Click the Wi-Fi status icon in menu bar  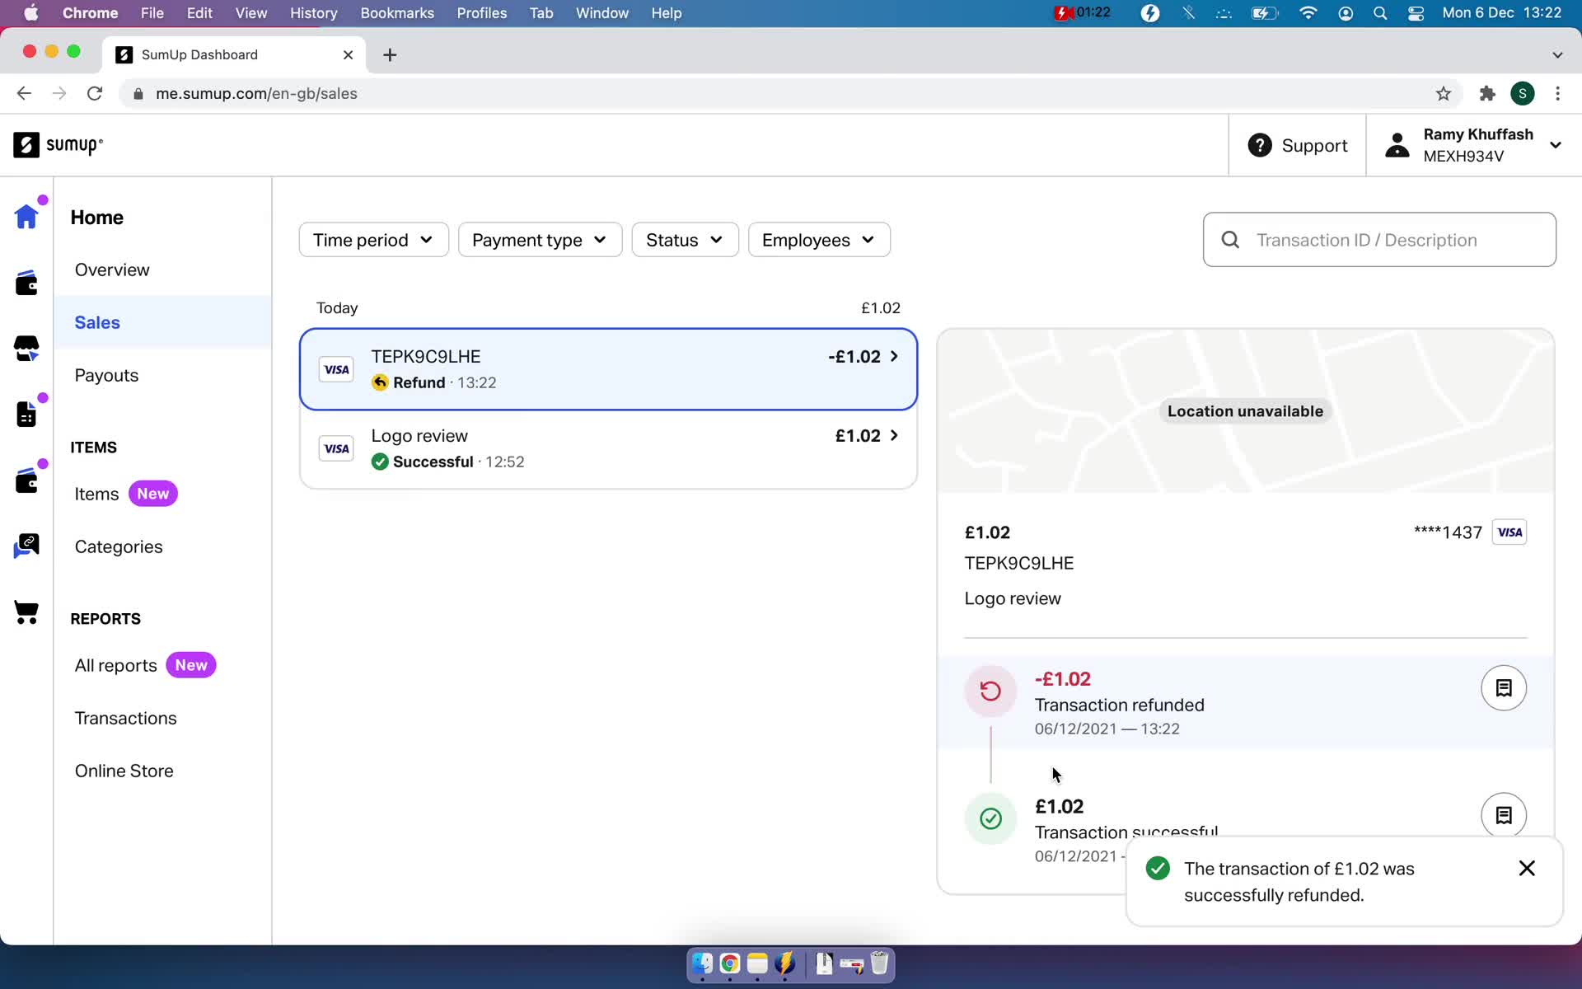(x=1308, y=13)
